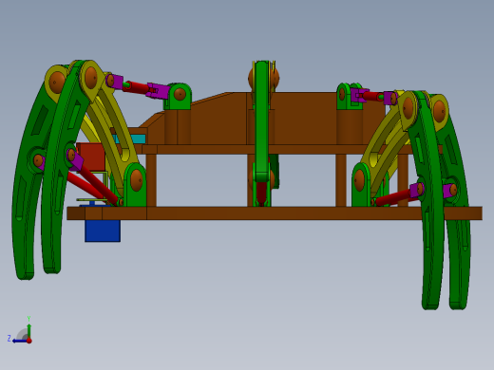Select the center green vertical arm
The image size is (494, 370).
(x=262, y=121)
